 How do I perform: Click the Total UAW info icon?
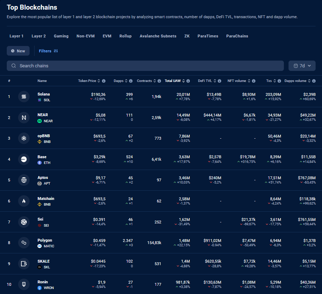[x=188, y=81]
